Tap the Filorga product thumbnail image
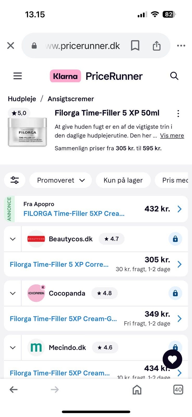Viewport: 192px width, 417px height. 27,132
